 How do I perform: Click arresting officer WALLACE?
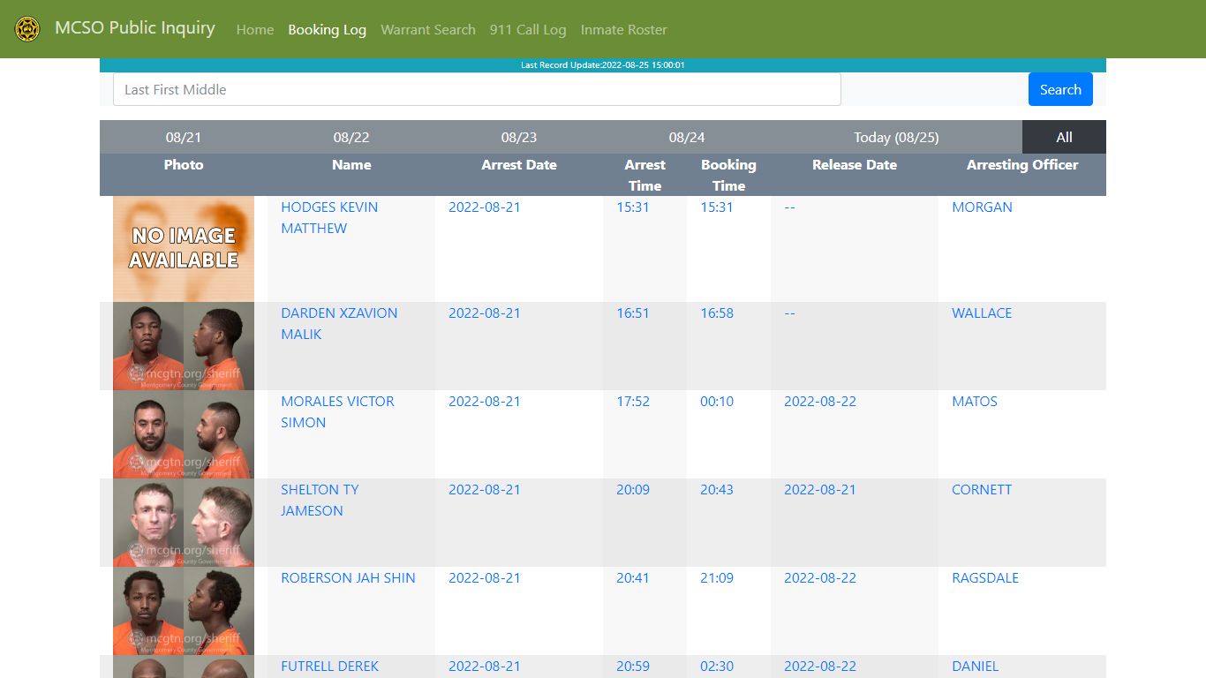click(982, 313)
